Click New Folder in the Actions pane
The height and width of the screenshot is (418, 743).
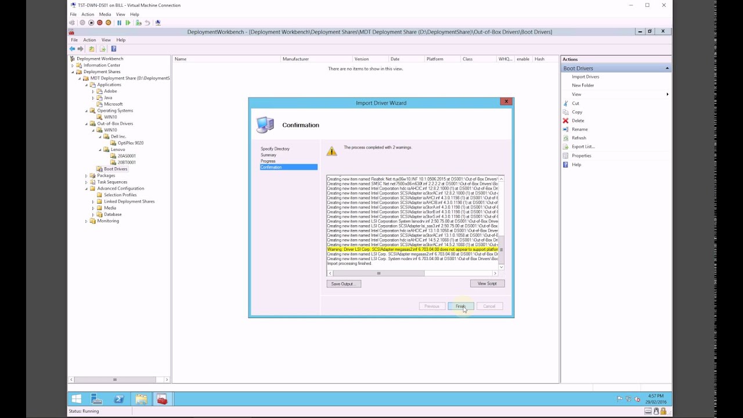(583, 85)
